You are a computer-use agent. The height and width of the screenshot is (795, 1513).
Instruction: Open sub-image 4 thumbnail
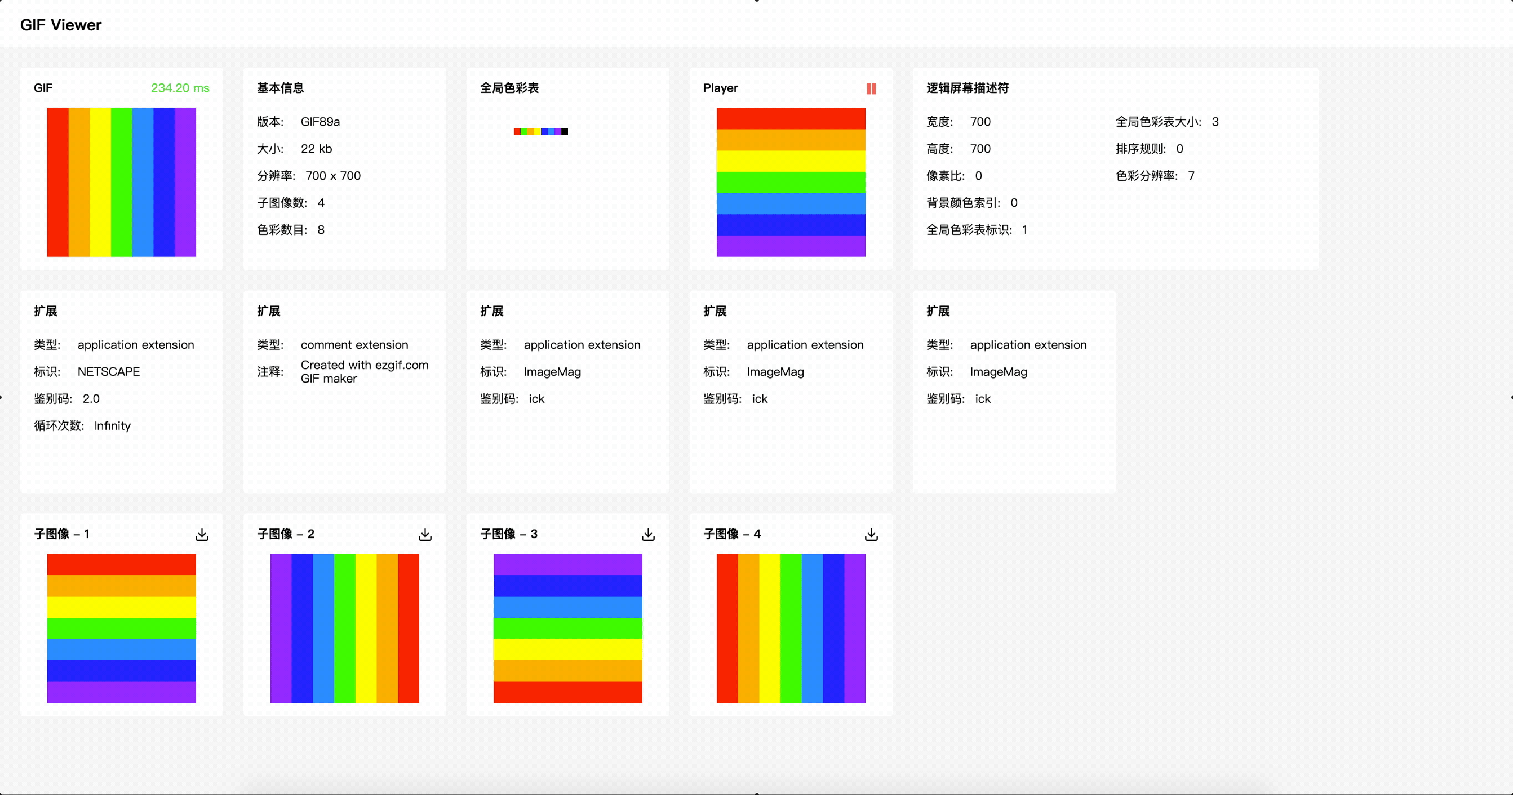pos(791,628)
